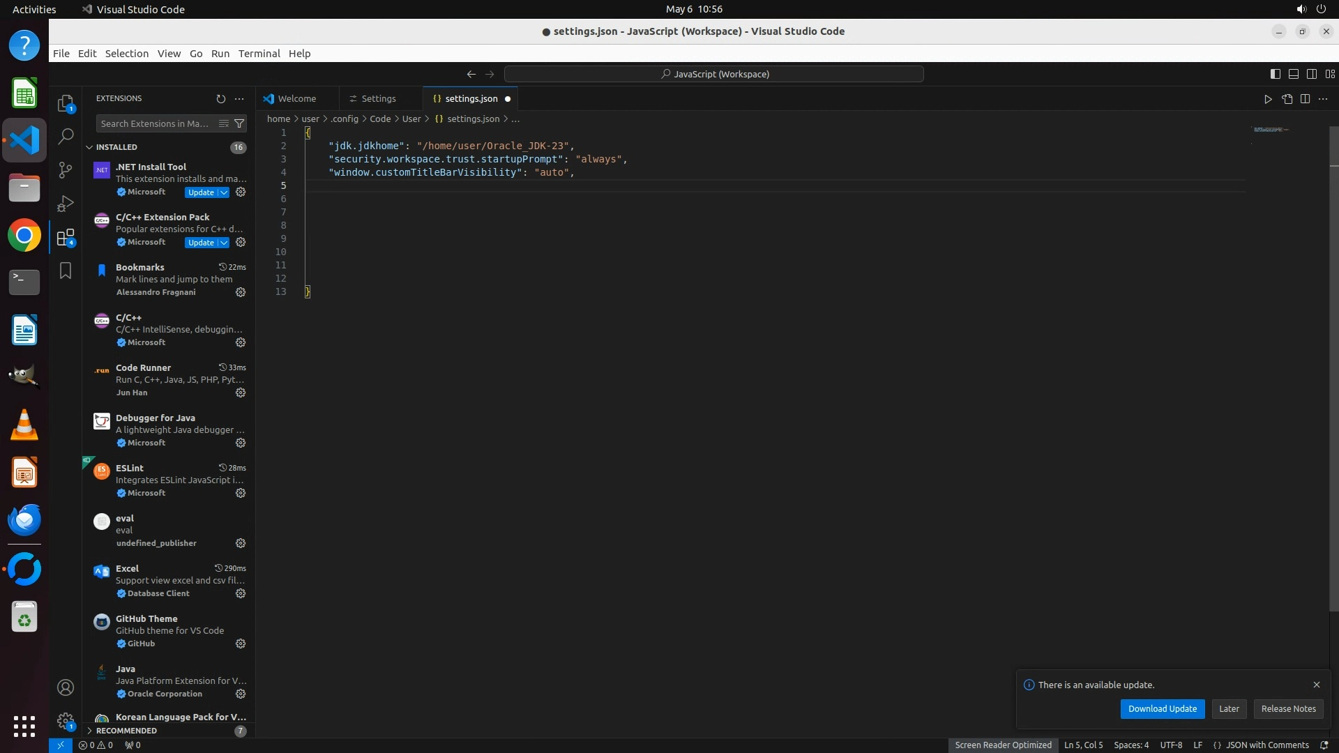Open Run and Debug view icon
This screenshot has height=753, width=1339.
pos(66,204)
